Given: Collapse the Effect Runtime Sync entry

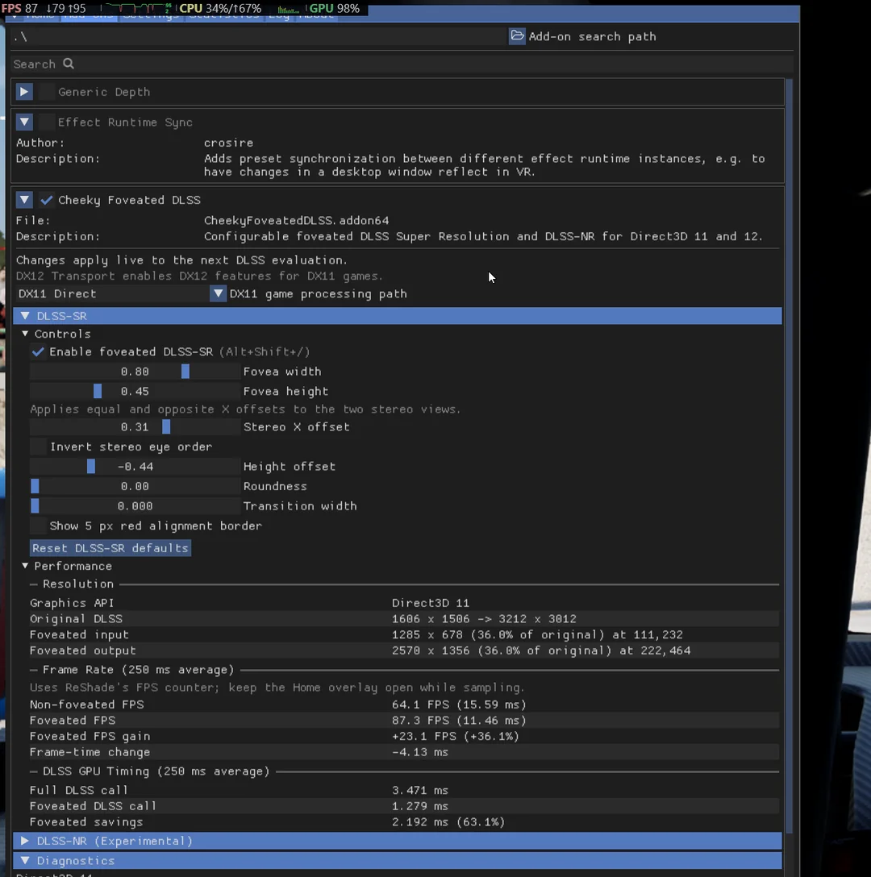Looking at the screenshot, I should (x=24, y=122).
